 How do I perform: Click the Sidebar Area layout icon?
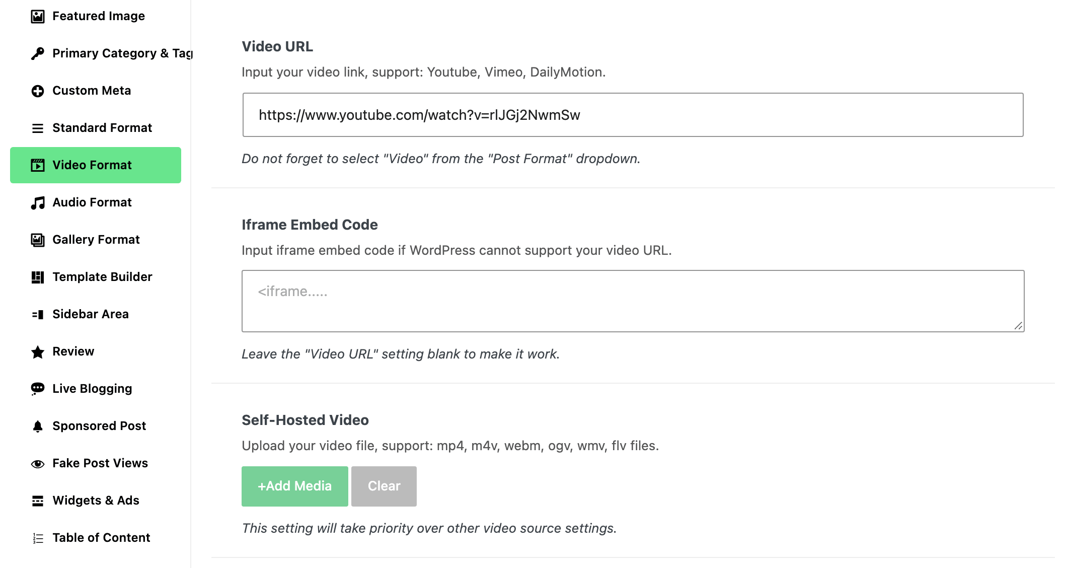(38, 315)
